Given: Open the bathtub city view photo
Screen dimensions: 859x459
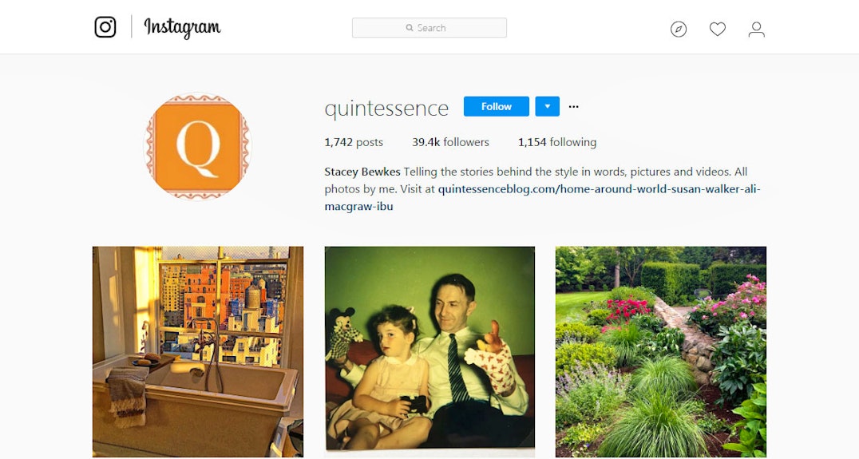Looking at the screenshot, I should point(198,352).
